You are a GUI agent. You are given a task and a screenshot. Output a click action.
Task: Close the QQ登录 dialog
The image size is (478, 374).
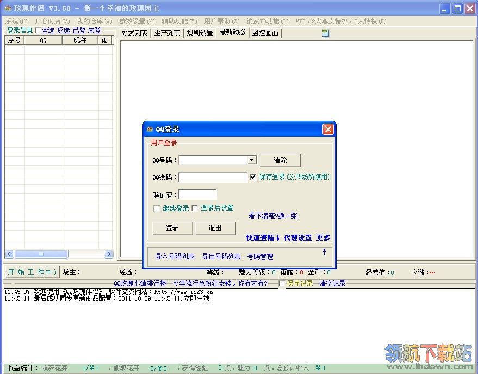click(328, 130)
